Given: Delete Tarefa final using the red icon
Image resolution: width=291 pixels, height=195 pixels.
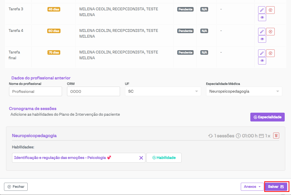Looking at the screenshot, I should (x=270, y=53).
